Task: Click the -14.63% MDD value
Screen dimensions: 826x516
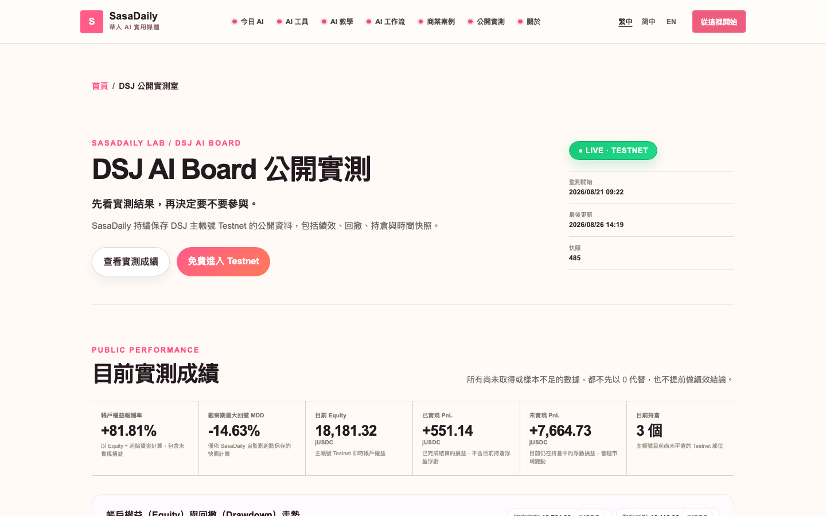Action: tap(234, 431)
